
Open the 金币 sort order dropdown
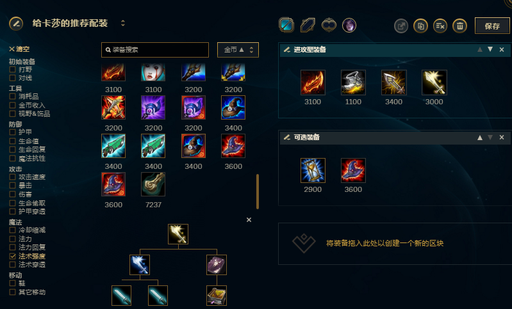[238, 50]
